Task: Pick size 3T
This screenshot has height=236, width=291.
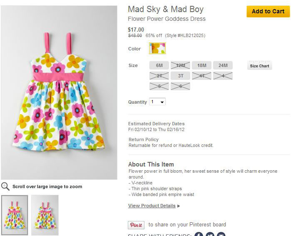Action: point(181,76)
